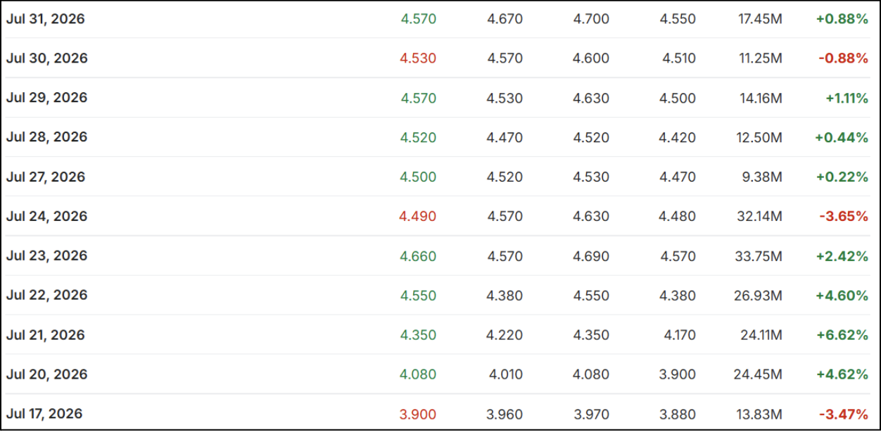Select the 9.38M volume value

coord(761,177)
